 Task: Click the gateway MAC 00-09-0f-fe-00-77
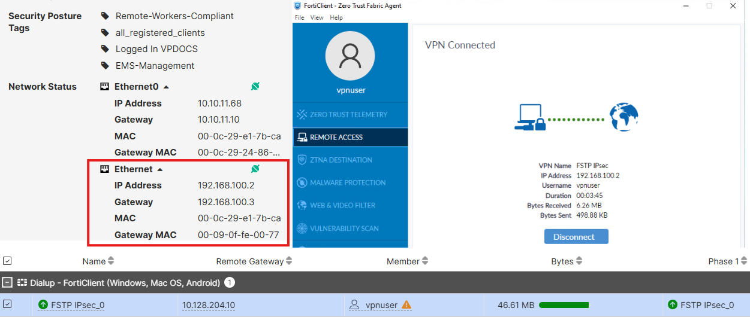click(x=239, y=235)
